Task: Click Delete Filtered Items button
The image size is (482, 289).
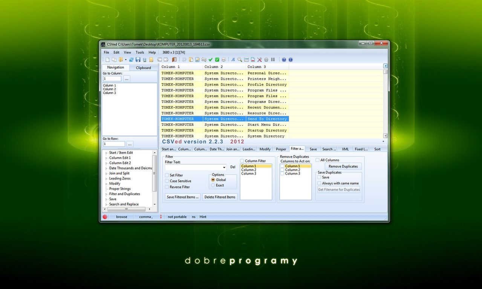Action: point(220,197)
